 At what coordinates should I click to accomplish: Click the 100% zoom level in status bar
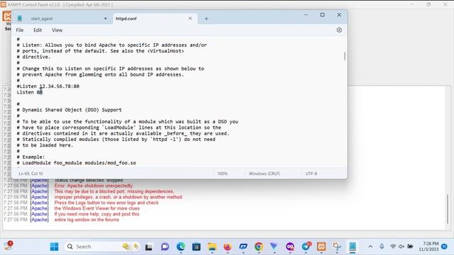pos(222,174)
